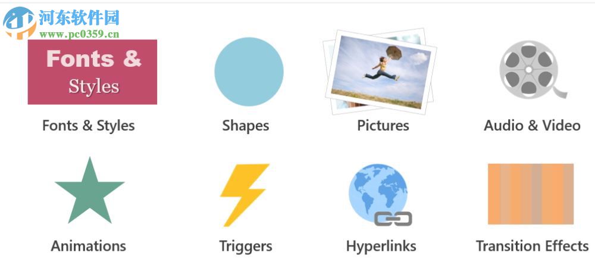Click the "Shapes" text label

click(x=246, y=126)
